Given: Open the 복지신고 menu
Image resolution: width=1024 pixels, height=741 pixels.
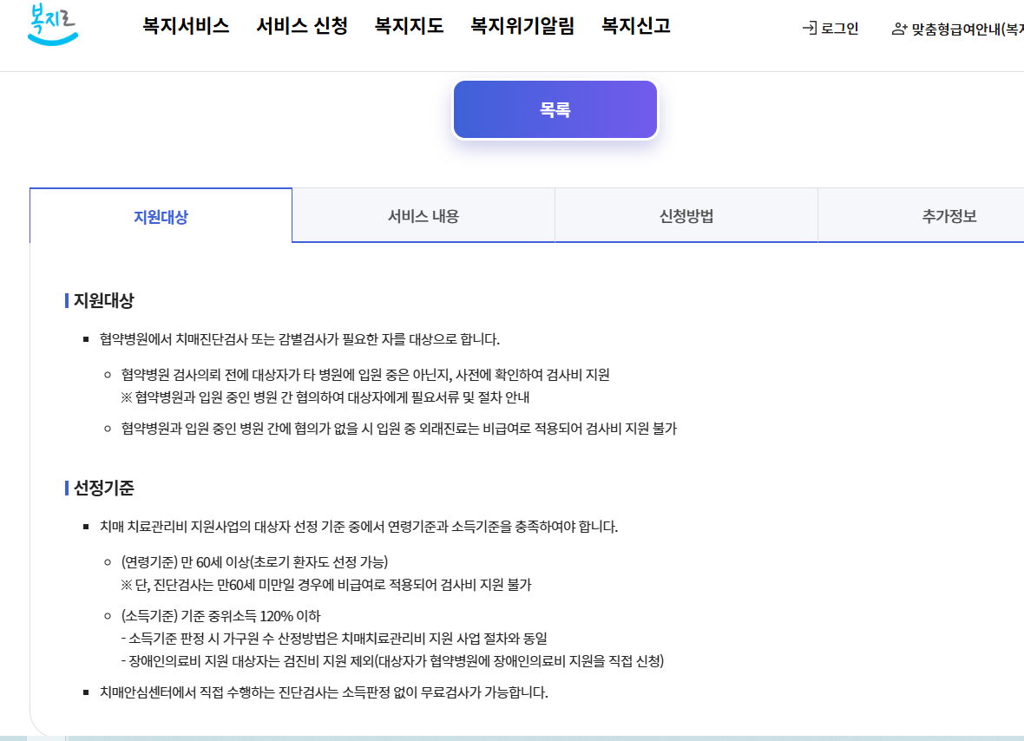Looking at the screenshot, I should pyautogui.click(x=634, y=27).
